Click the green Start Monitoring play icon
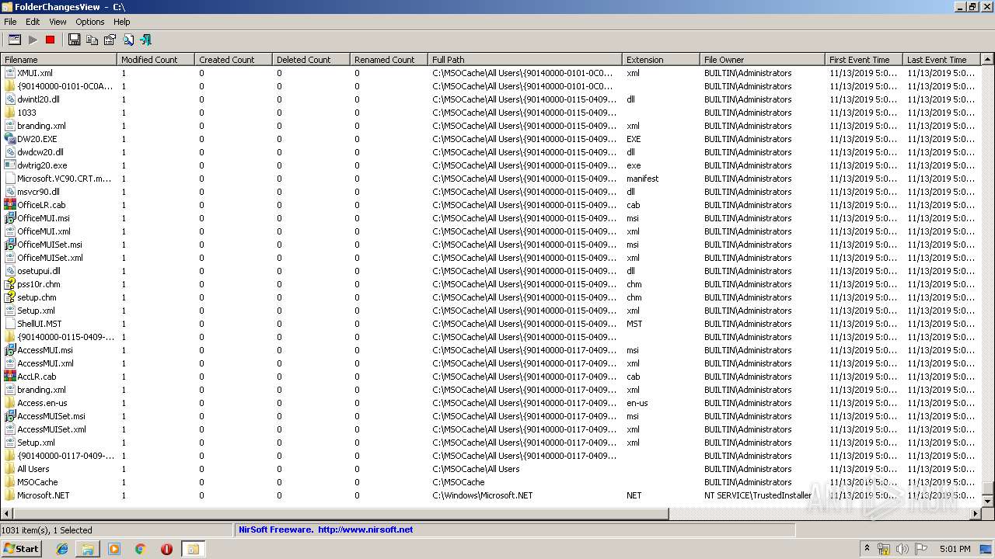 coord(33,40)
